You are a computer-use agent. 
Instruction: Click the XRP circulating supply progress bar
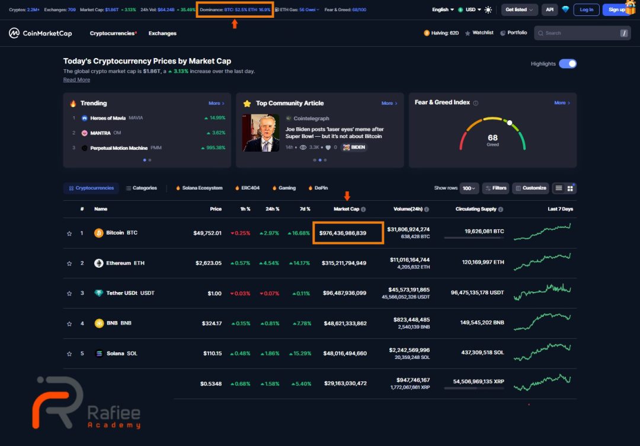coord(474,389)
